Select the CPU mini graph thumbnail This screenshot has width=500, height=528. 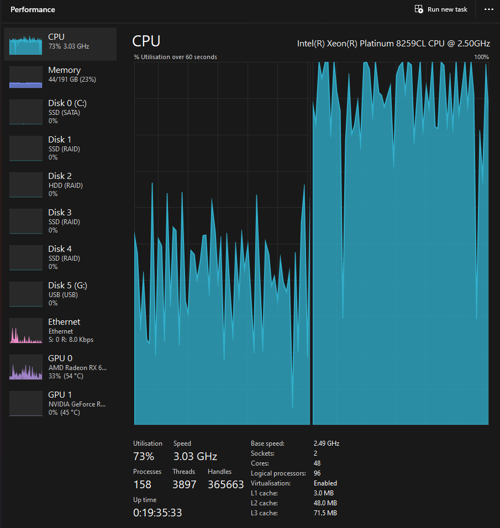tap(25, 44)
